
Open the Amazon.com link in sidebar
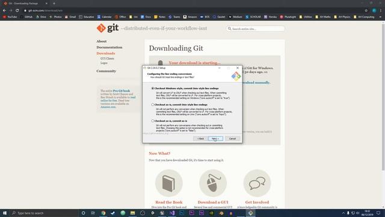pyautogui.click(x=108, y=107)
